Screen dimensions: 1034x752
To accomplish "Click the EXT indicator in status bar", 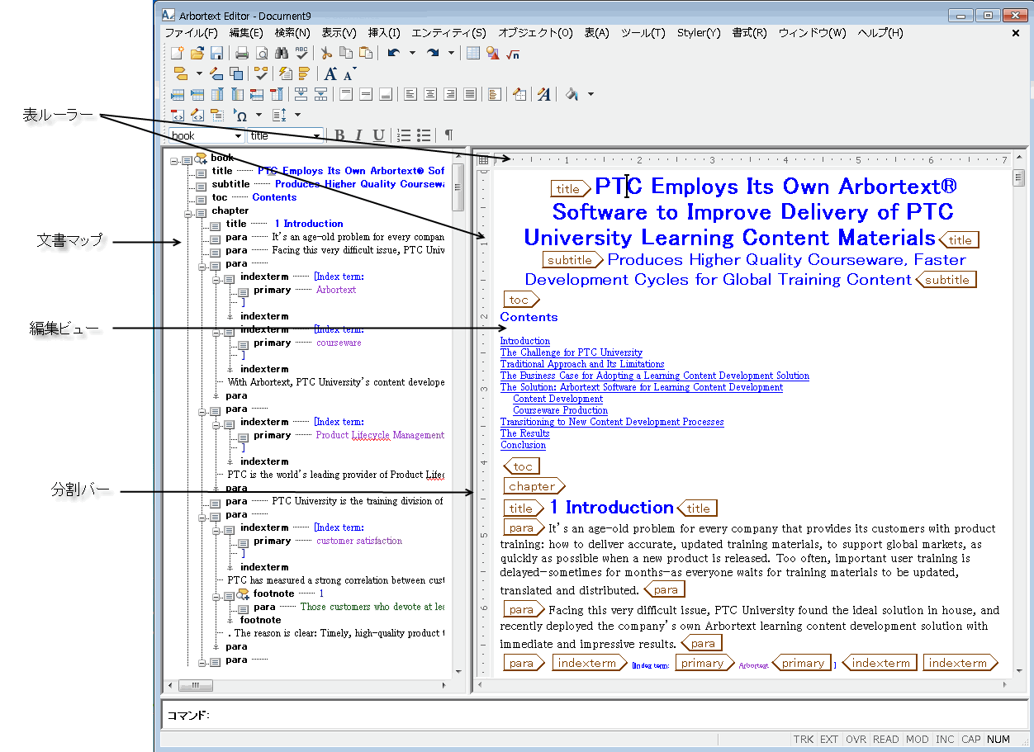I will click(829, 740).
